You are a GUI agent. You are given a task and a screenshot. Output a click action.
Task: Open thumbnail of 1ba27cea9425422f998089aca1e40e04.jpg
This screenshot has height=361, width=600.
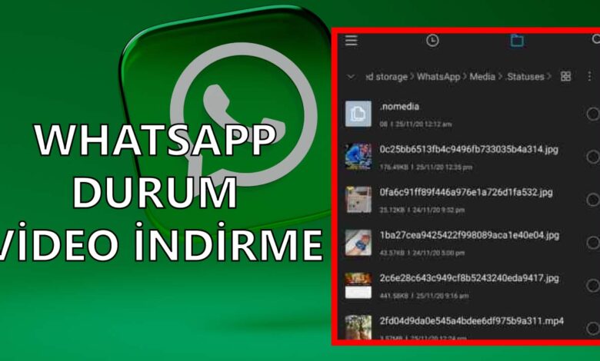click(358, 243)
